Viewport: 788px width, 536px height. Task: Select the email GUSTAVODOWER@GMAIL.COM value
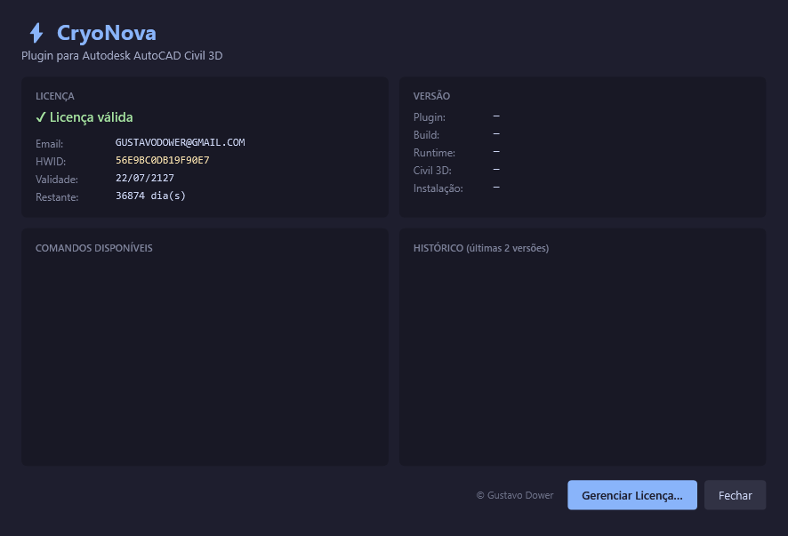[x=180, y=142]
